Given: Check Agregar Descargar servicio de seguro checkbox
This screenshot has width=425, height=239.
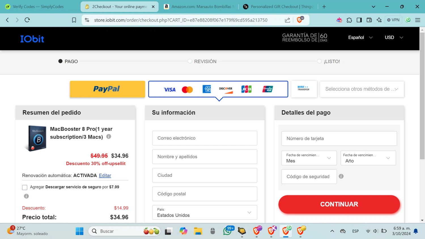Looking at the screenshot, I should pos(25,187).
